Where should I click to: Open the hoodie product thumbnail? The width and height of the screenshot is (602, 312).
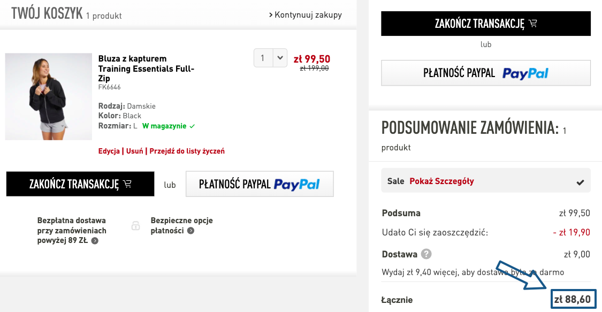[x=49, y=96]
